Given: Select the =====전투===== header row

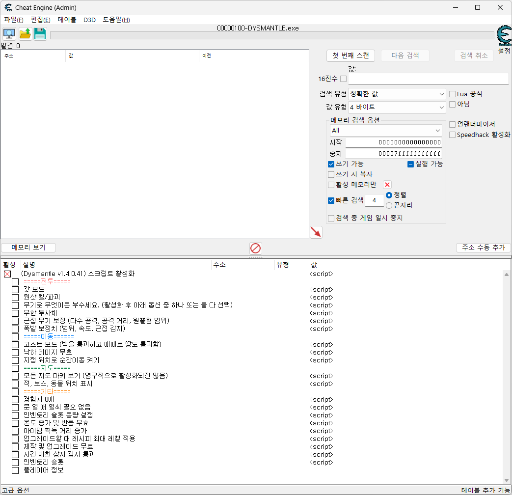Looking at the screenshot, I should tap(47, 281).
